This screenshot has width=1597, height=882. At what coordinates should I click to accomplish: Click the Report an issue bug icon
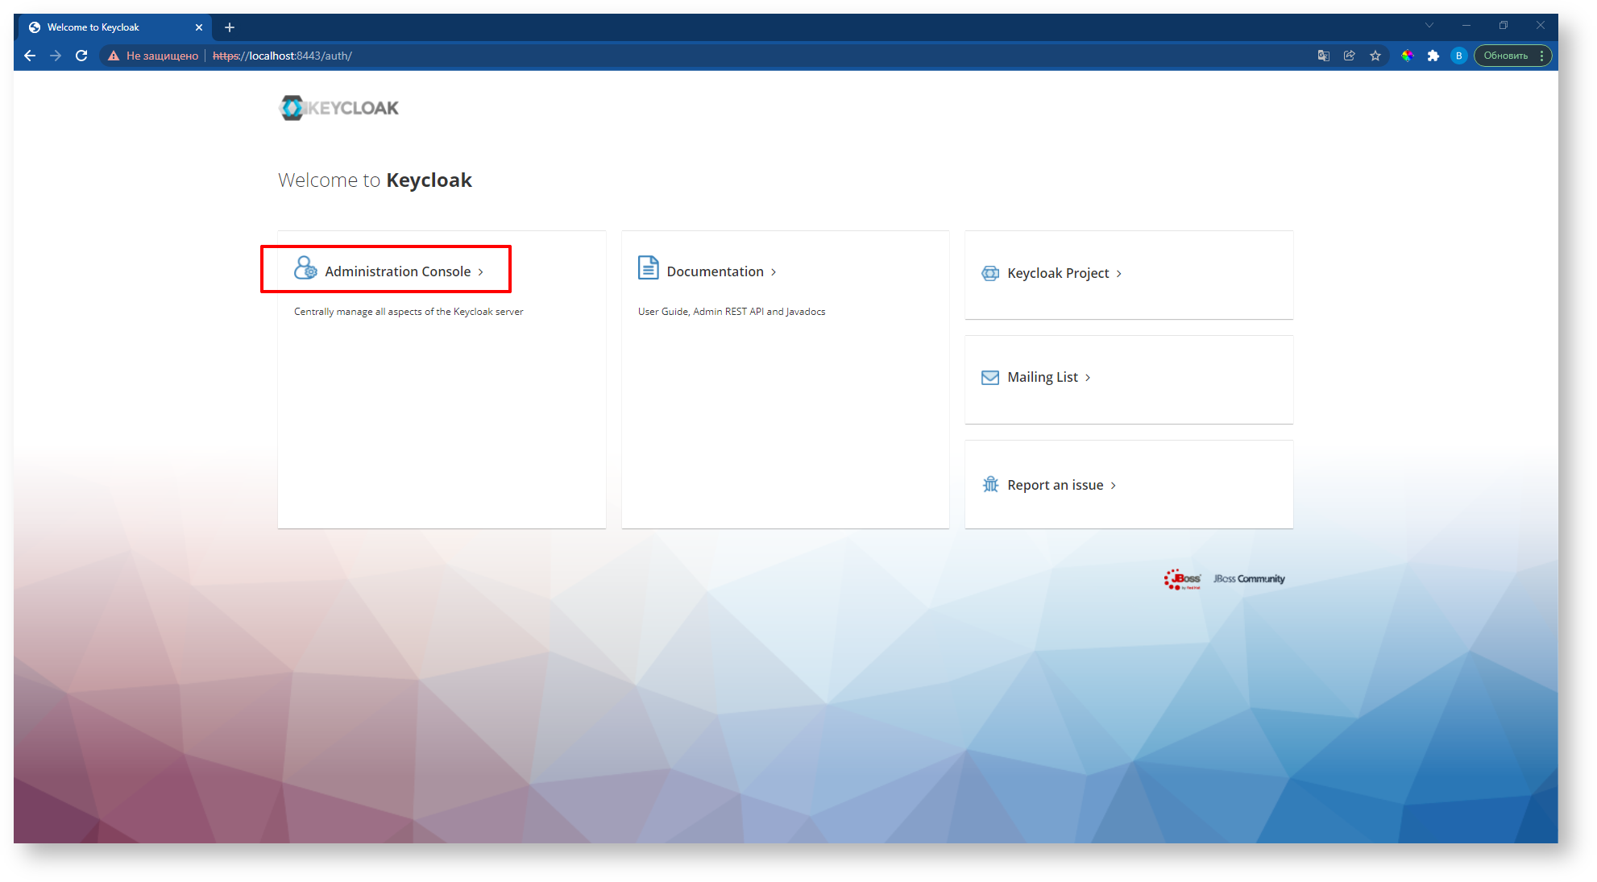pos(990,485)
